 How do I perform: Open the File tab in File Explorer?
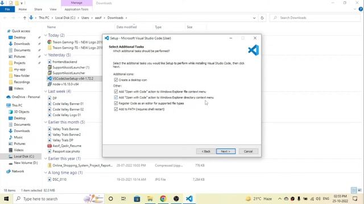(7, 9)
